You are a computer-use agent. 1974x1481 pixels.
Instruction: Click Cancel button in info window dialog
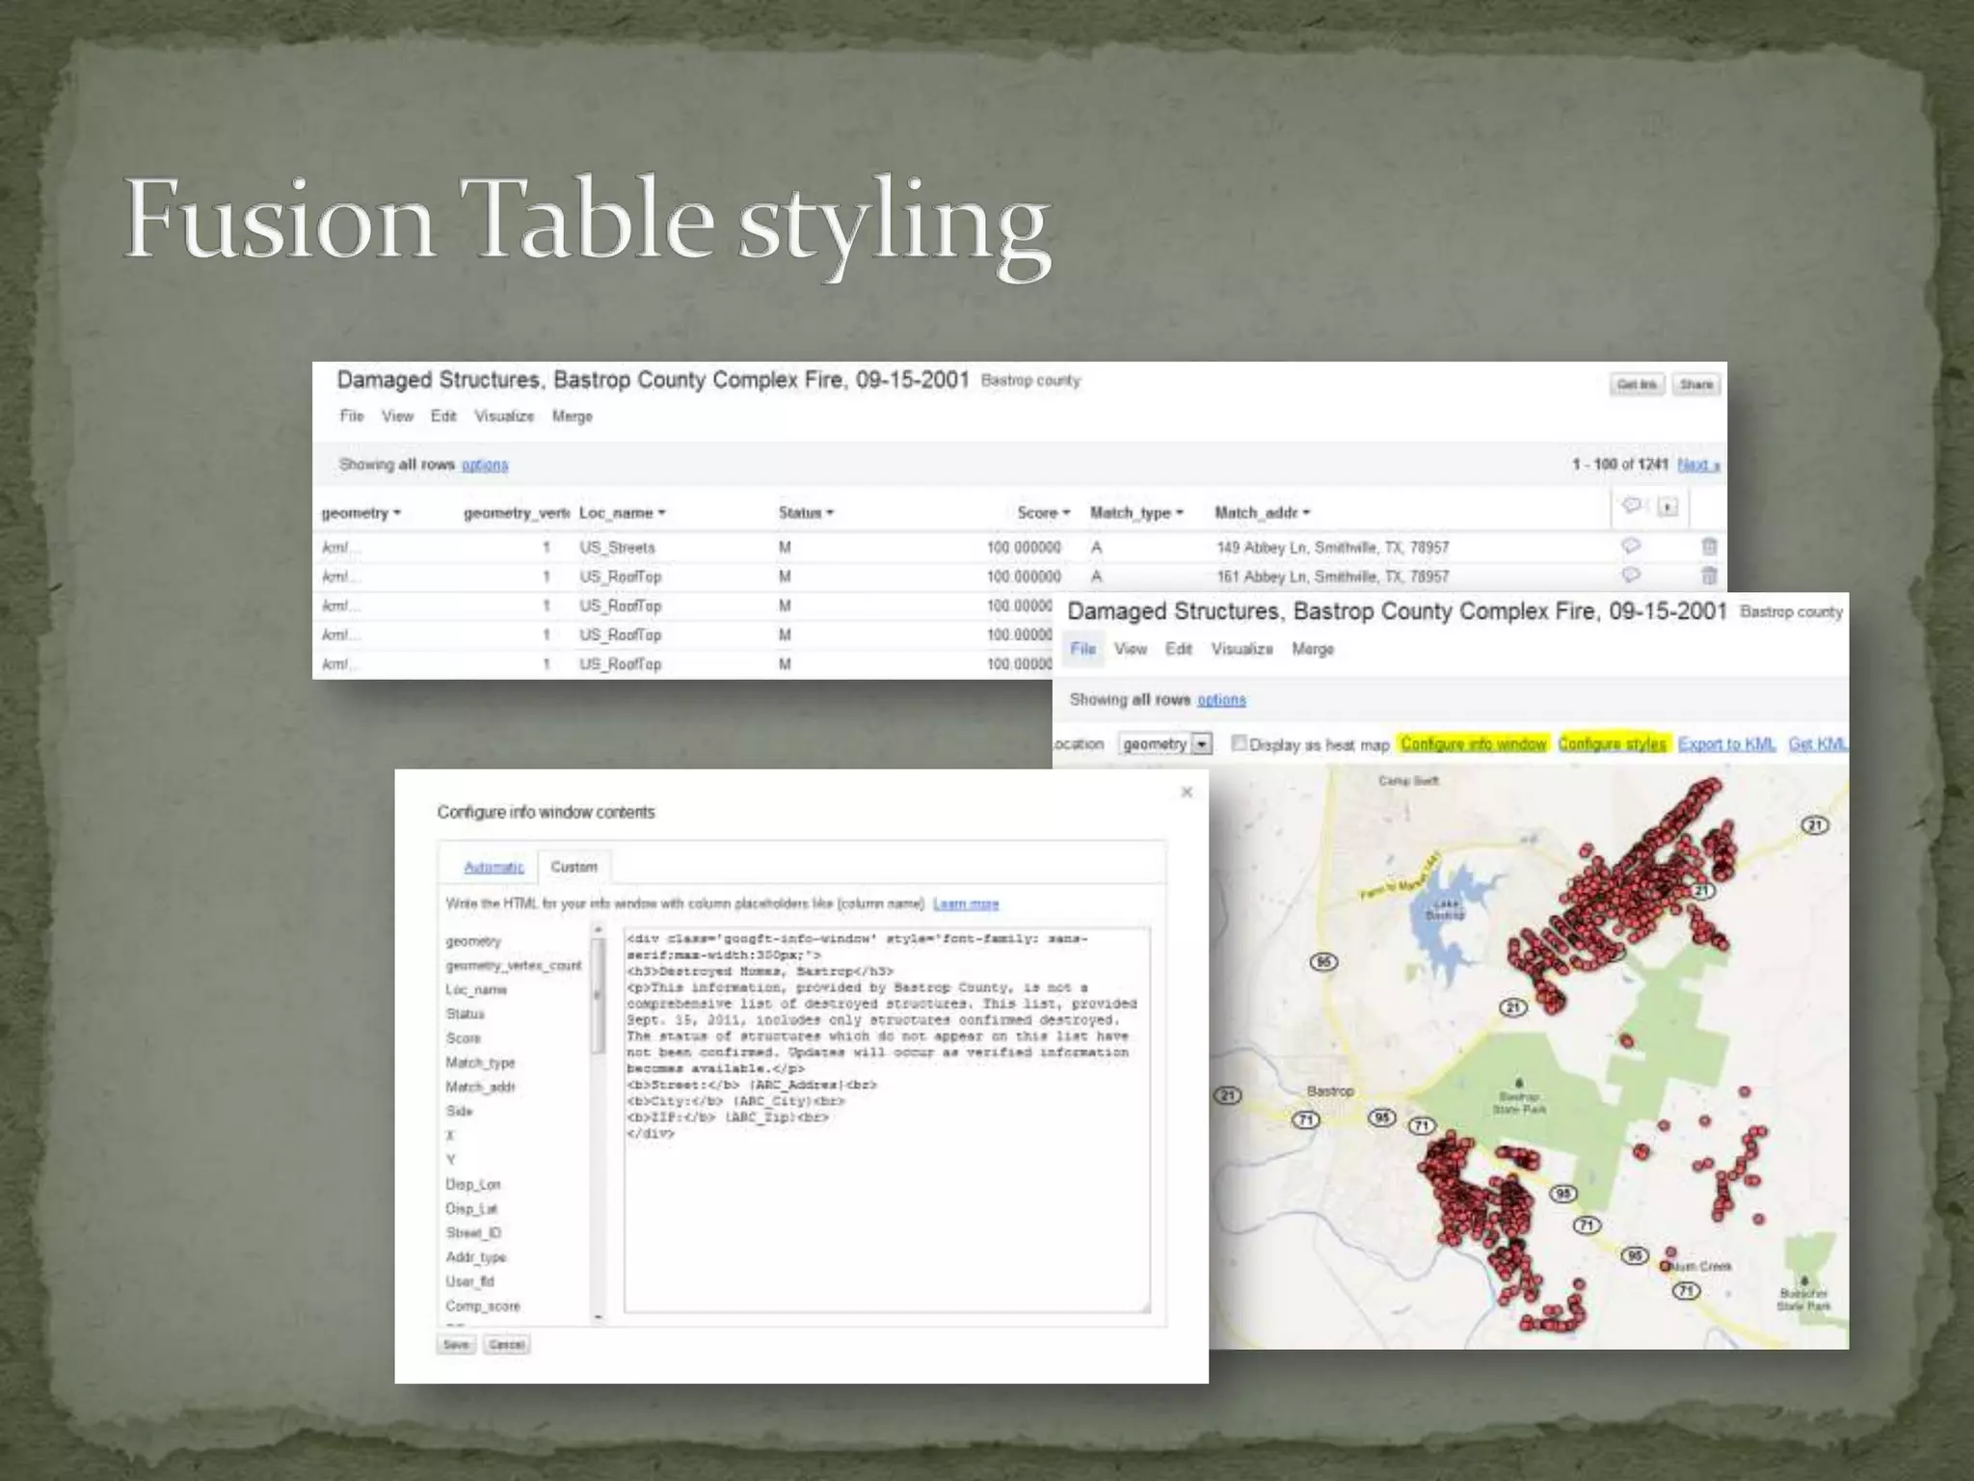pos(506,1344)
